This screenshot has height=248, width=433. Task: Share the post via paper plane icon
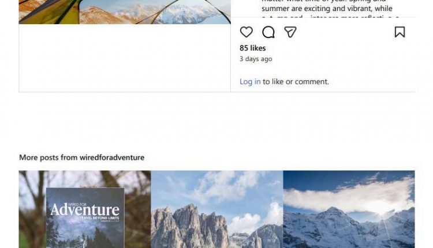pos(290,32)
